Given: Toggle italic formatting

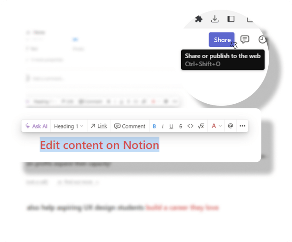Looking at the screenshot, I should pyautogui.click(x=163, y=126).
